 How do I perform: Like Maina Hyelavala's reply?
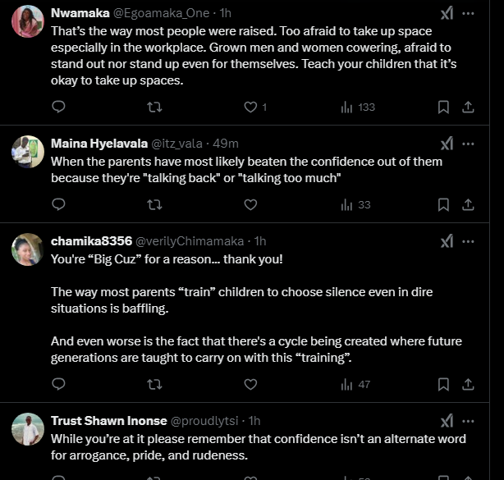[x=250, y=204]
